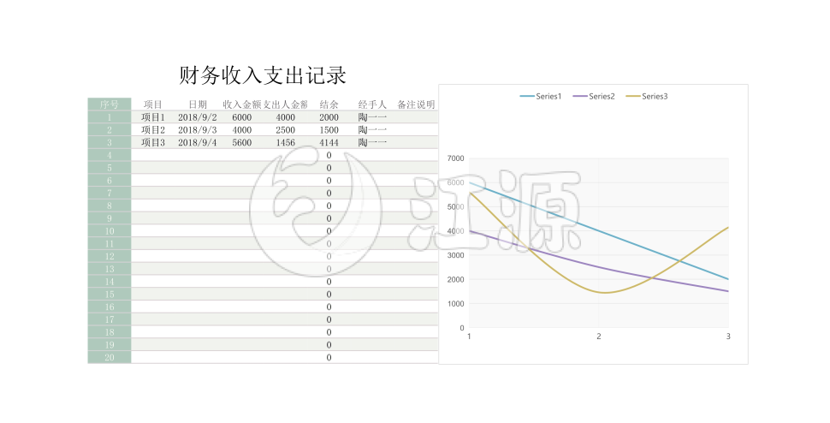Click balance value 4144
The width and height of the screenshot is (830, 423).
coord(329,142)
